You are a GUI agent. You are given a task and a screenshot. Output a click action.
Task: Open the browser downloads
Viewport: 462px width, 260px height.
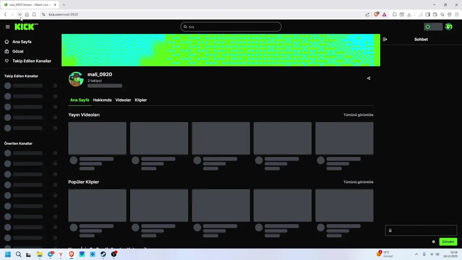pyautogui.click(x=409, y=14)
